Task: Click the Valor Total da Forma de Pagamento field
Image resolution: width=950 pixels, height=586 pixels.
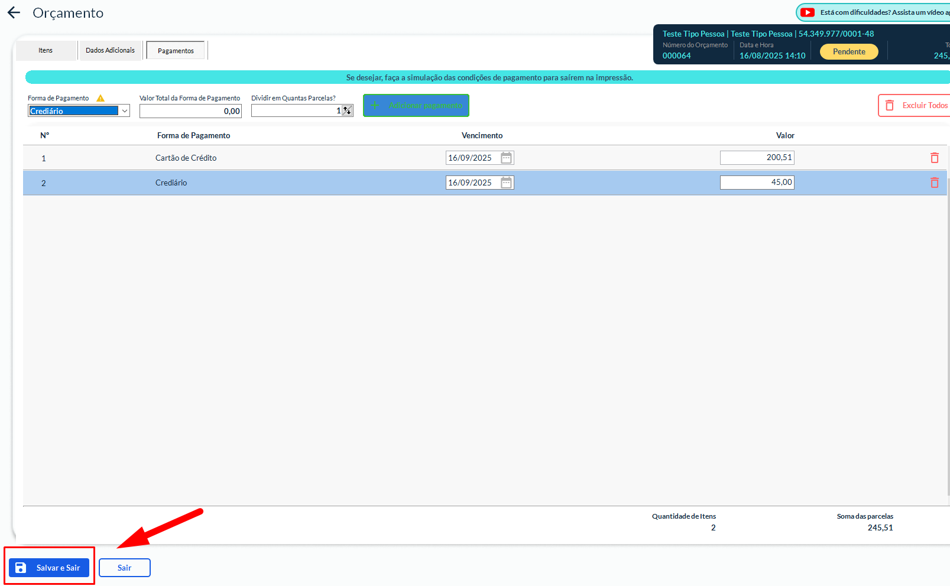Action: pos(190,111)
